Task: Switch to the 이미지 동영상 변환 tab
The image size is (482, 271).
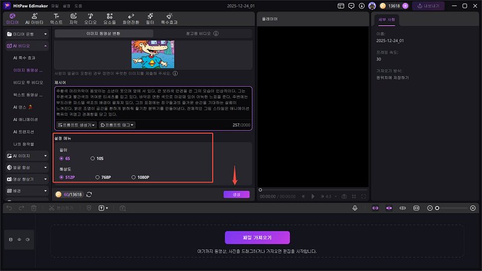Action: [103, 33]
